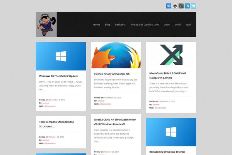The image size is (232, 155).
Task: Click excerpt 'I was recently in a situation'
Action: click(114, 136)
